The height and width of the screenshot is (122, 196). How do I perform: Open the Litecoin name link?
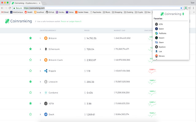tap(53, 82)
